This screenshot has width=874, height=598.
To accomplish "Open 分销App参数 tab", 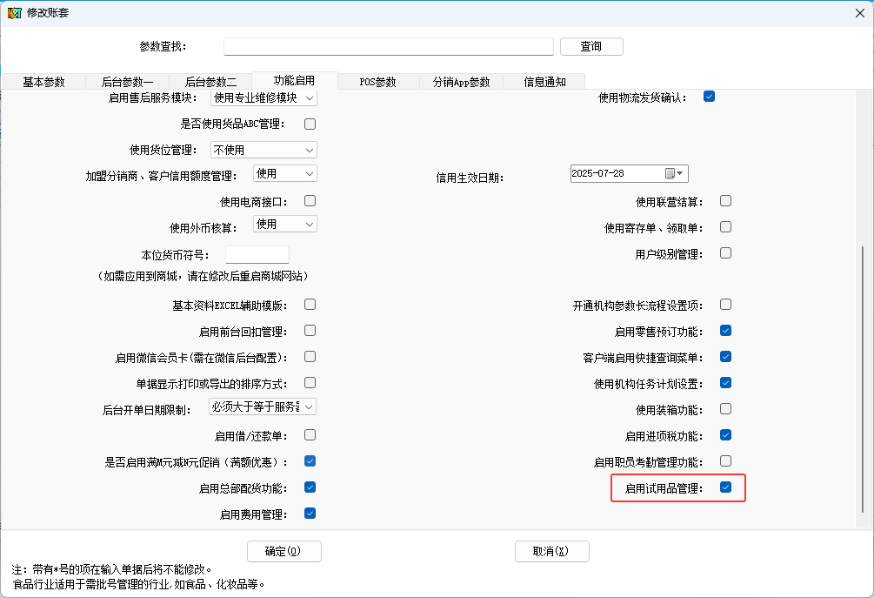I will (x=462, y=82).
